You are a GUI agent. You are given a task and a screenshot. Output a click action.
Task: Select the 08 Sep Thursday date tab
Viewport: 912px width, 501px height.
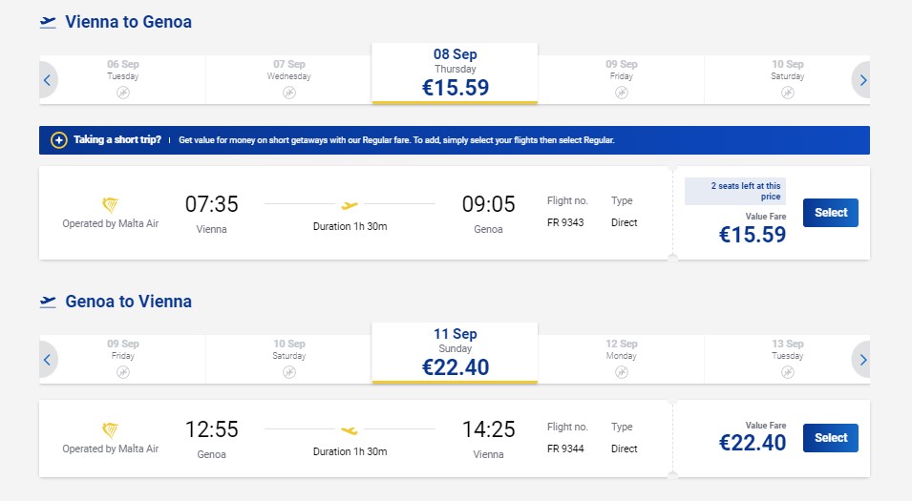click(455, 73)
